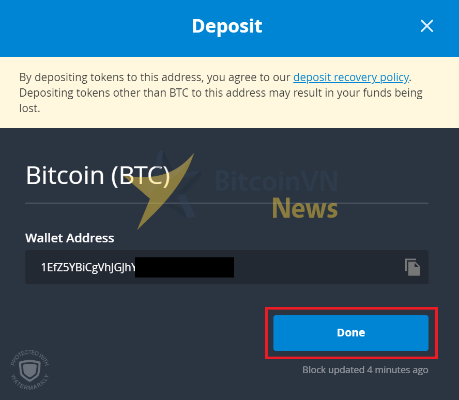Screen dimensions: 459x400
Task: Click the faded BitcoinVN watermark text
Action: (x=277, y=181)
